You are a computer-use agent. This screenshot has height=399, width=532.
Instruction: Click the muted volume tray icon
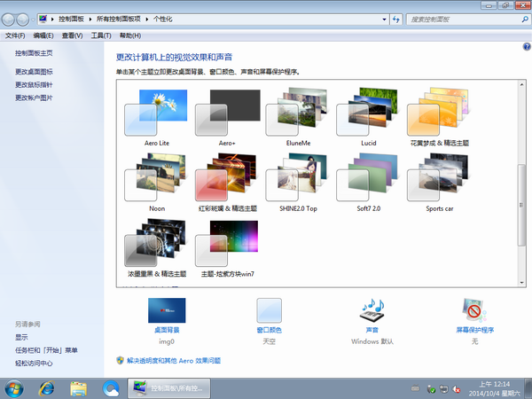(457, 389)
